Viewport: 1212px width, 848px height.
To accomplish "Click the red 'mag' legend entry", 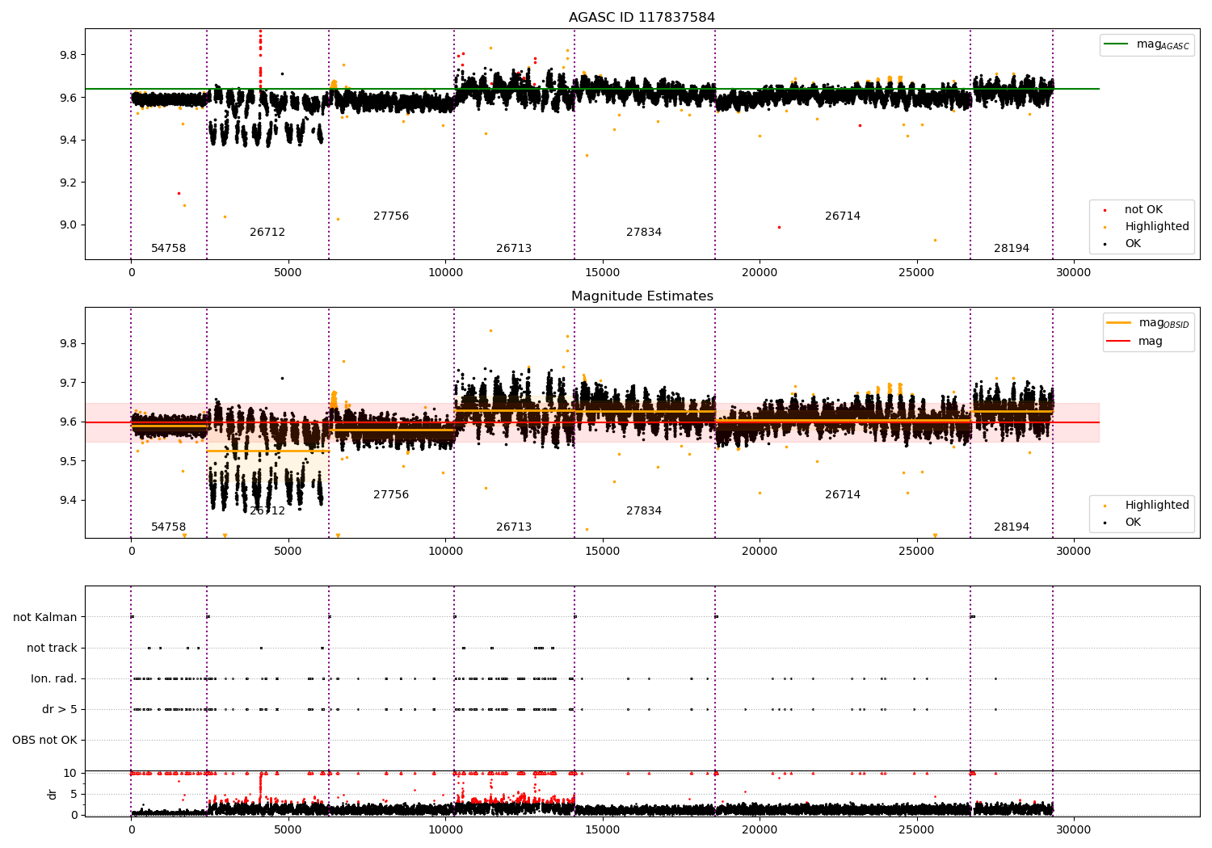I will [1134, 342].
